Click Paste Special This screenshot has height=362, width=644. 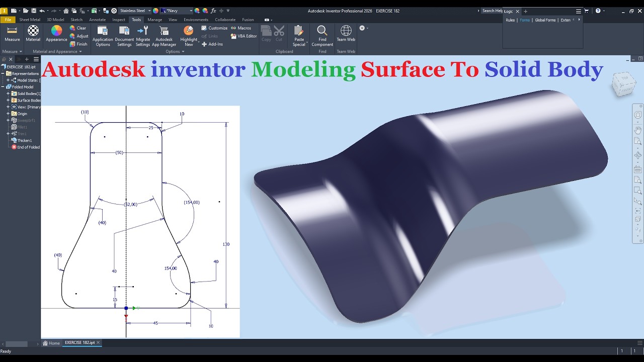299,36
